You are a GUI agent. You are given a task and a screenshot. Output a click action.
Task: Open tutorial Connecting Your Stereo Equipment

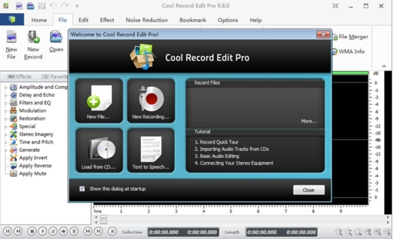[234, 163]
